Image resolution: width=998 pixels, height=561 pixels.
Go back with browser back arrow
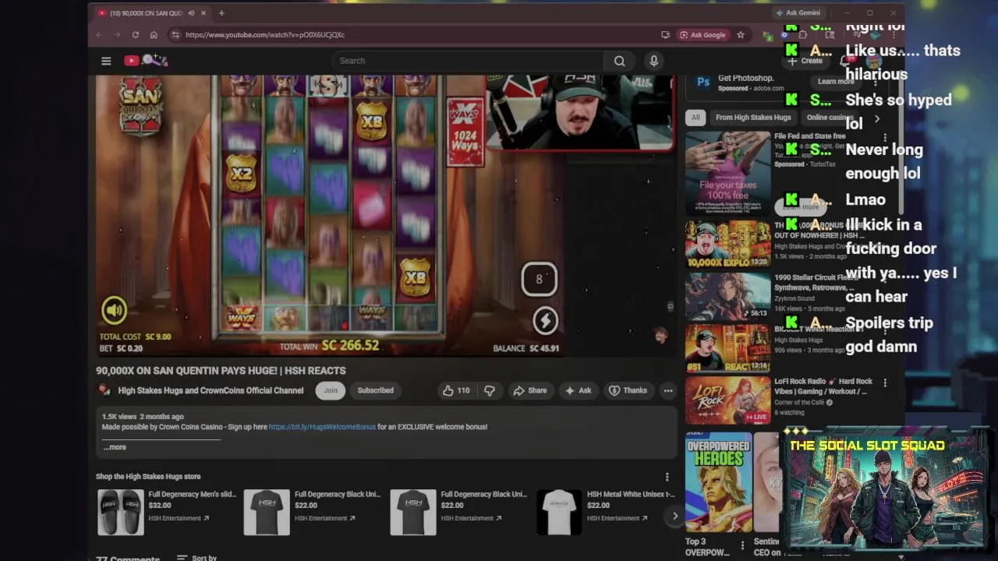point(99,34)
